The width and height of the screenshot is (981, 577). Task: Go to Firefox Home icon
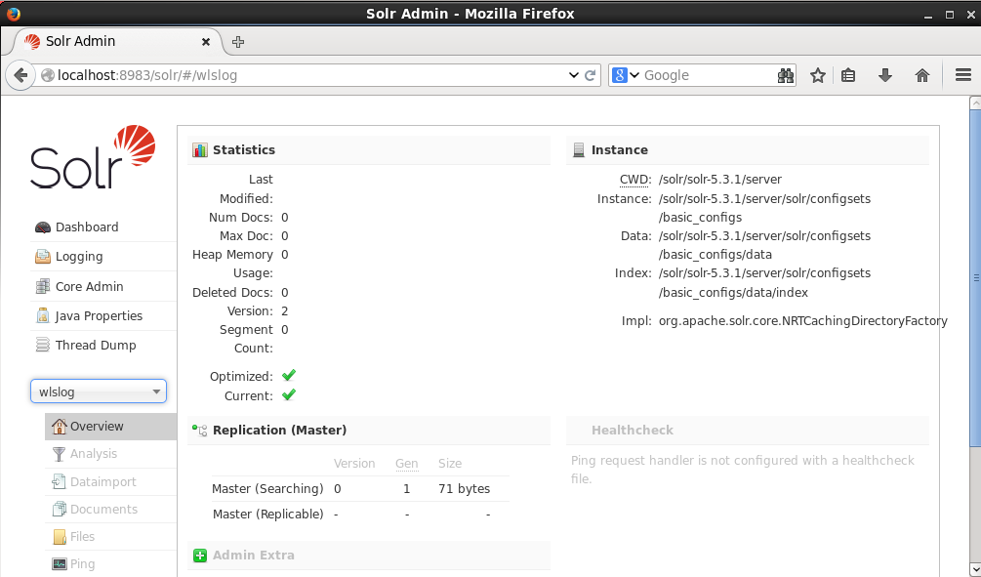922,76
